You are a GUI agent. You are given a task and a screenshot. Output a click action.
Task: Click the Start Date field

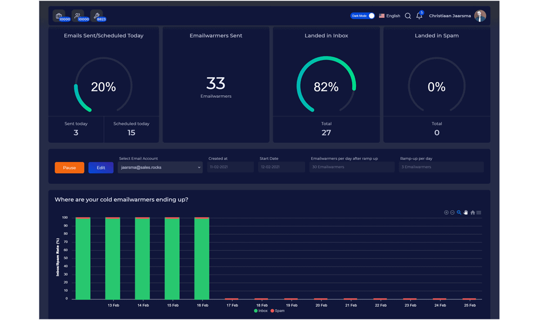pyautogui.click(x=281, y=168)
